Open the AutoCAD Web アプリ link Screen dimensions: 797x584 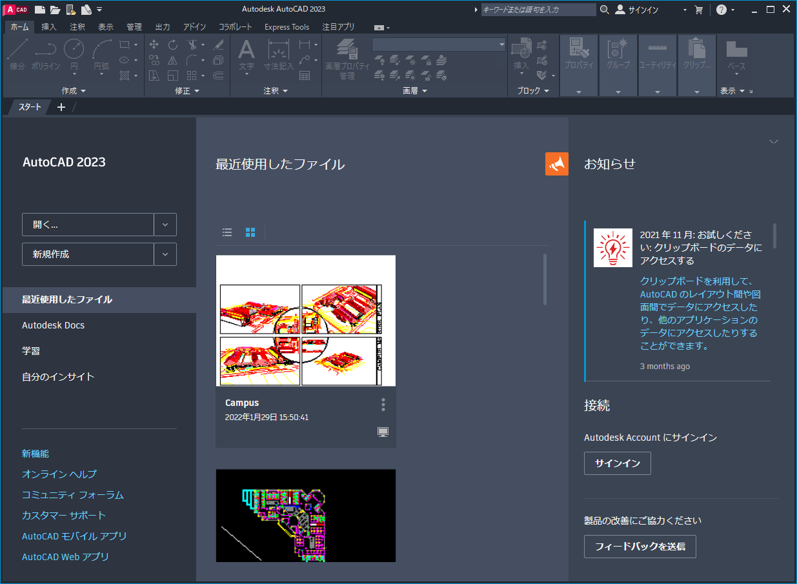coord(66,557)
